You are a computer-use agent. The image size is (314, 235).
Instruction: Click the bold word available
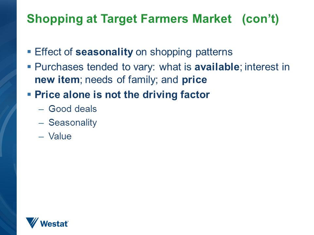pyautogui.click(x=217, y=67)
